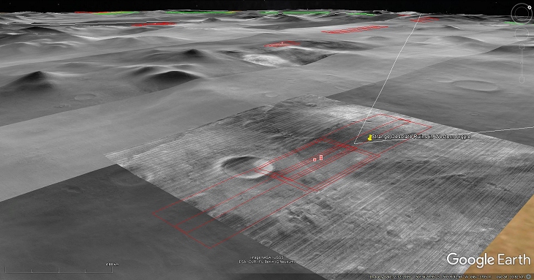Click the move joystick circle control

point(522,34)
